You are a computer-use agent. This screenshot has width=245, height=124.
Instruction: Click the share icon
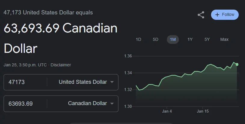tap(201, 15)
